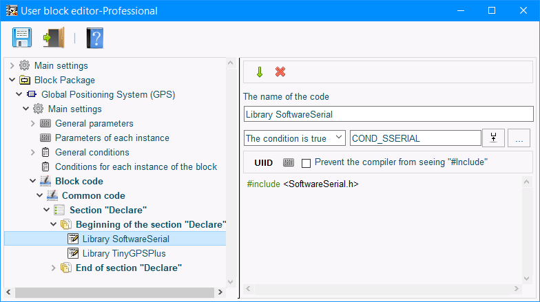This screenshot has height=302, width=540.
Task: Click the exit door icon
Action: pos(54,37)
